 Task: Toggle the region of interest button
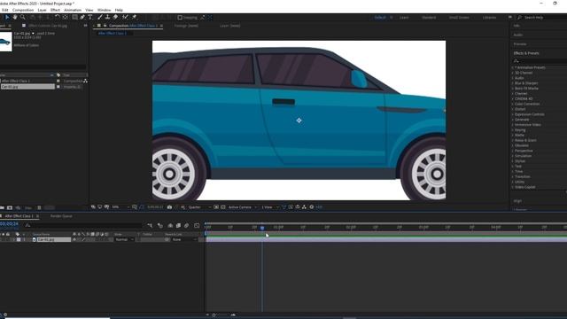pyautogui.click(x=216, y=207)
